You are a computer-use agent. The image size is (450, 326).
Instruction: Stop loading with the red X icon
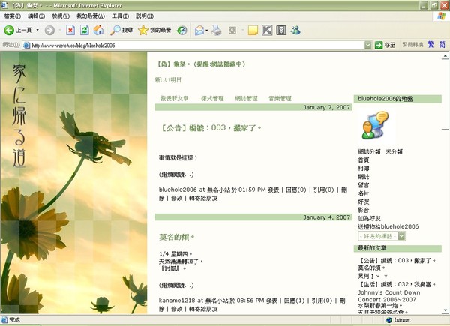(x=70, y=30)
